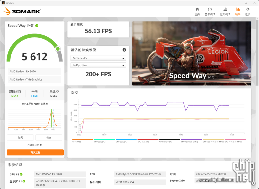Click the AMD Ryzen 5 9600X CPU field
Screen dimensions: 259x189
click(140, 174)
